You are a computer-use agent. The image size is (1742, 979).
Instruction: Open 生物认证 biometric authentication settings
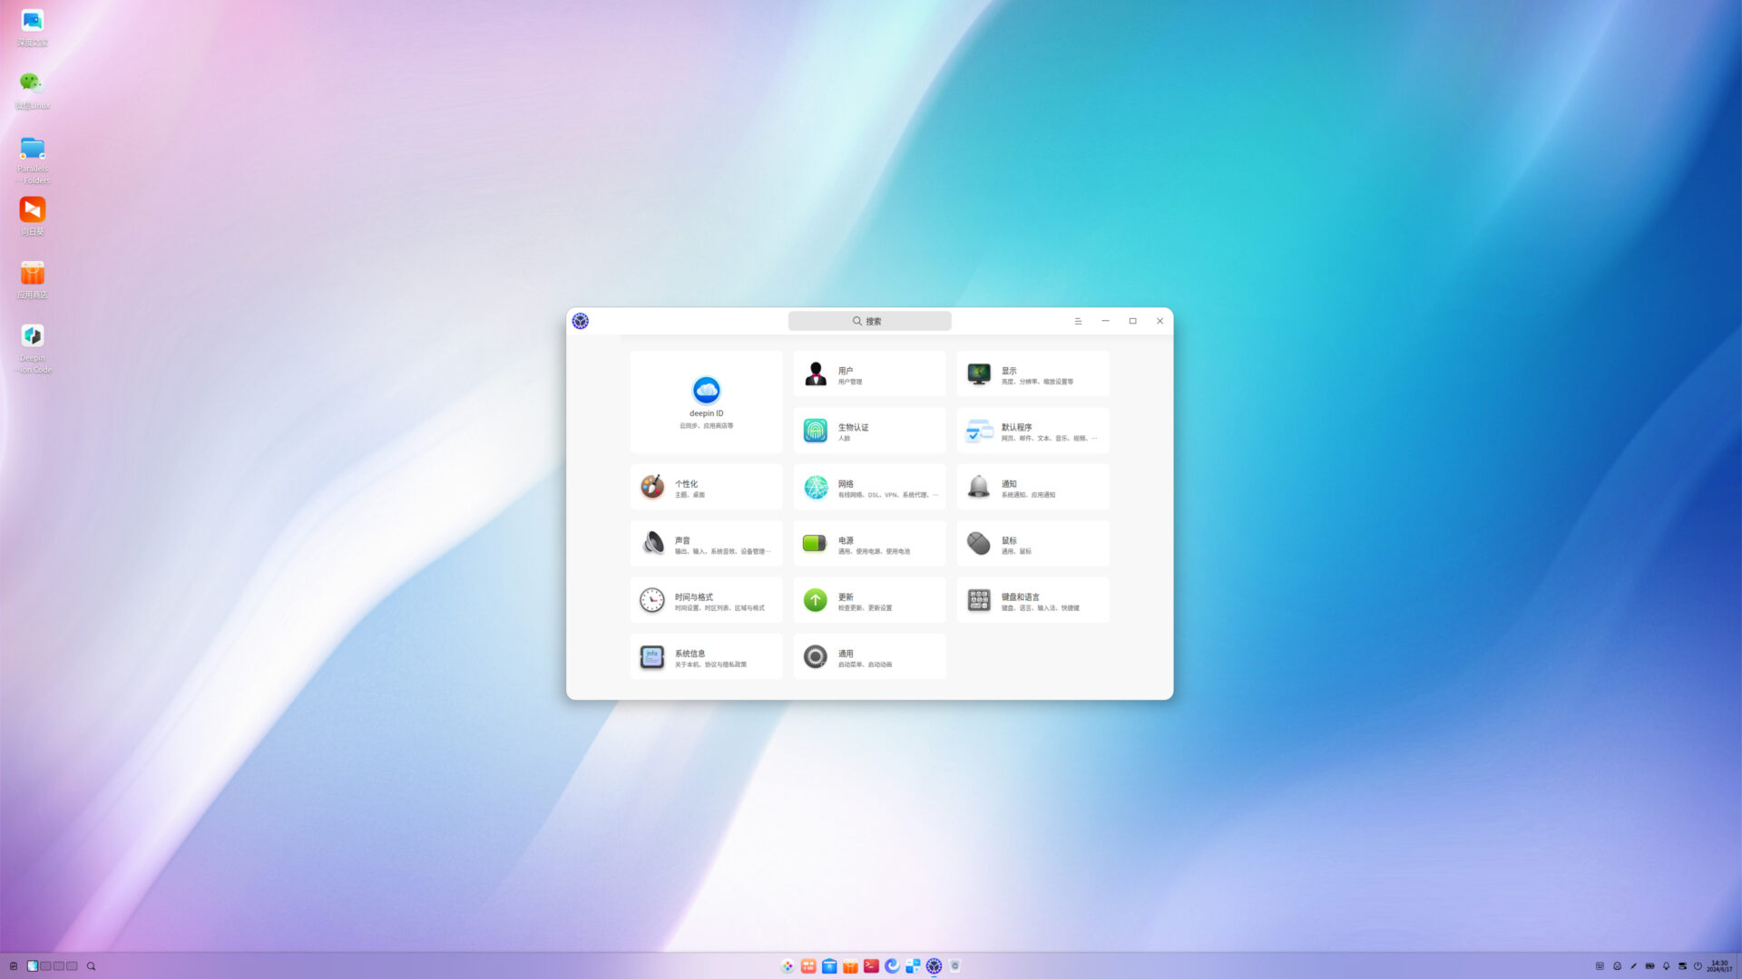pos(869,430)
